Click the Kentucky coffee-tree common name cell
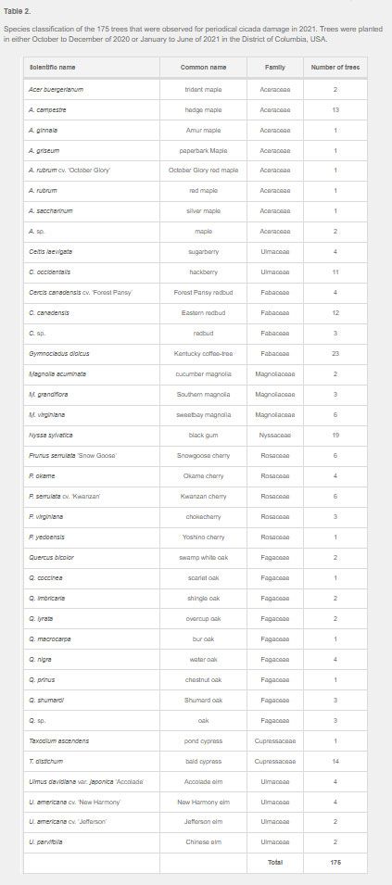The width and height of the screenshot is (392, 885). click(204, 353)
